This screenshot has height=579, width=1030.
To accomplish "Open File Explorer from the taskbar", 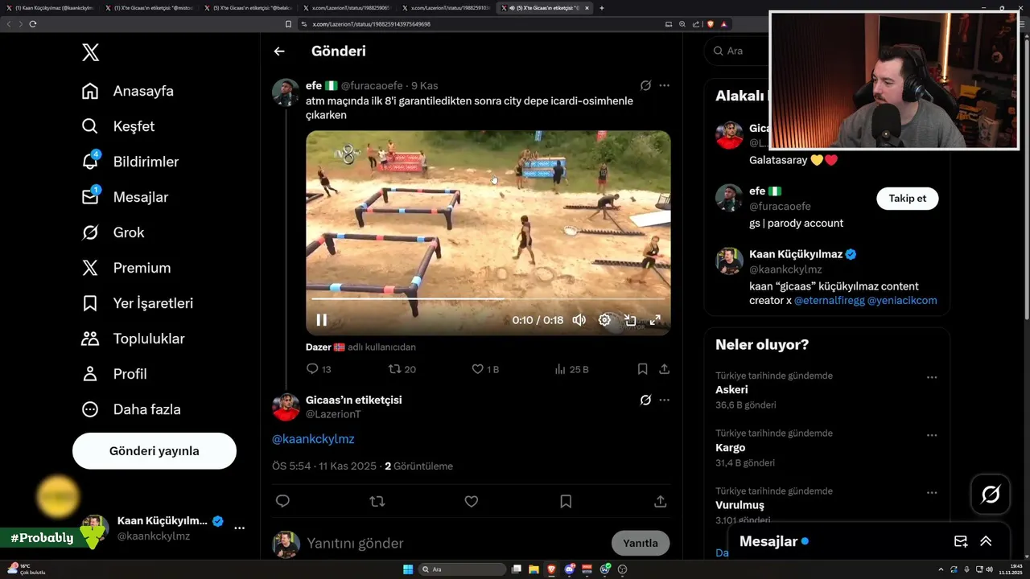I will (534, 569).
